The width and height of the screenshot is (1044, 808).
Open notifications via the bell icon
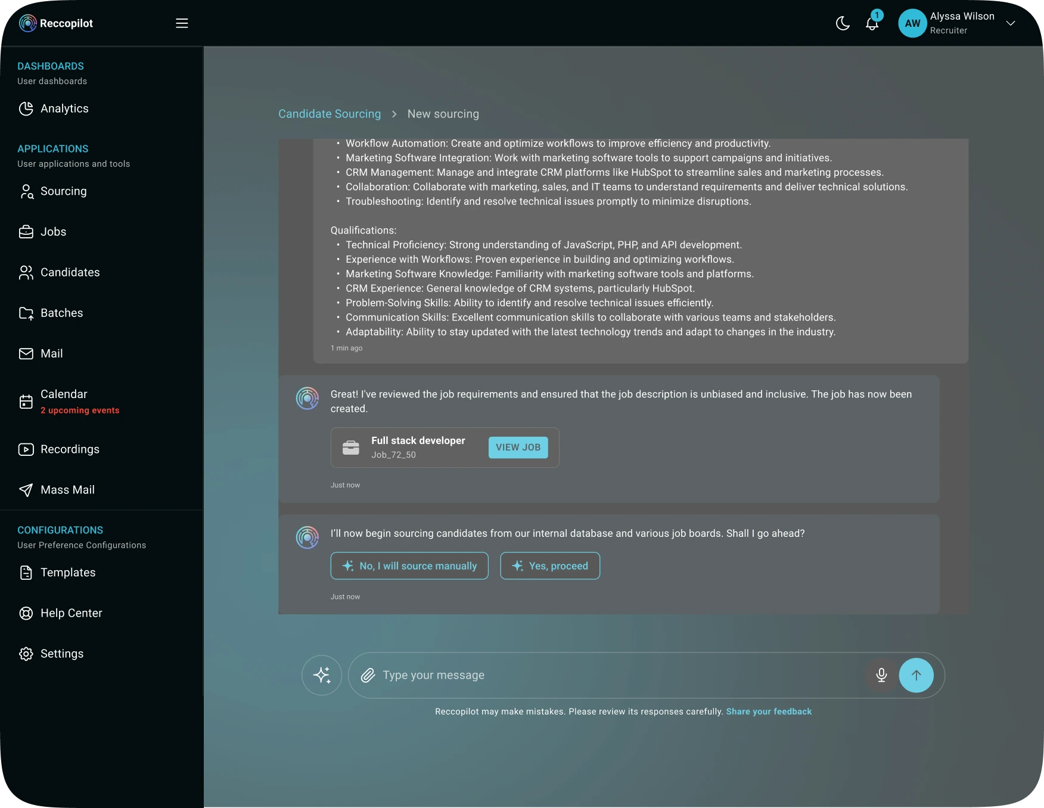(872, 24)
